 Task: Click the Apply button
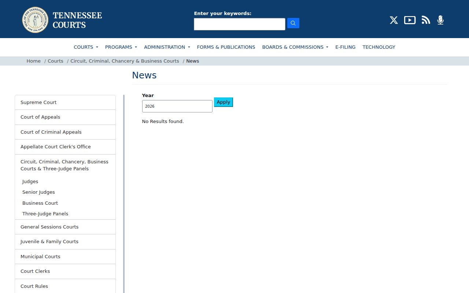pos(224,102)
